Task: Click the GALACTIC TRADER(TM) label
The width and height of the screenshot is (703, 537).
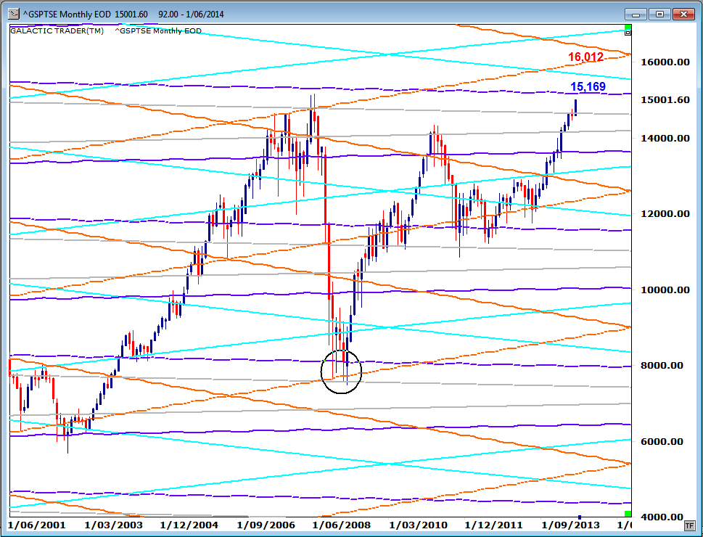Action: click(x=57, y=31)
